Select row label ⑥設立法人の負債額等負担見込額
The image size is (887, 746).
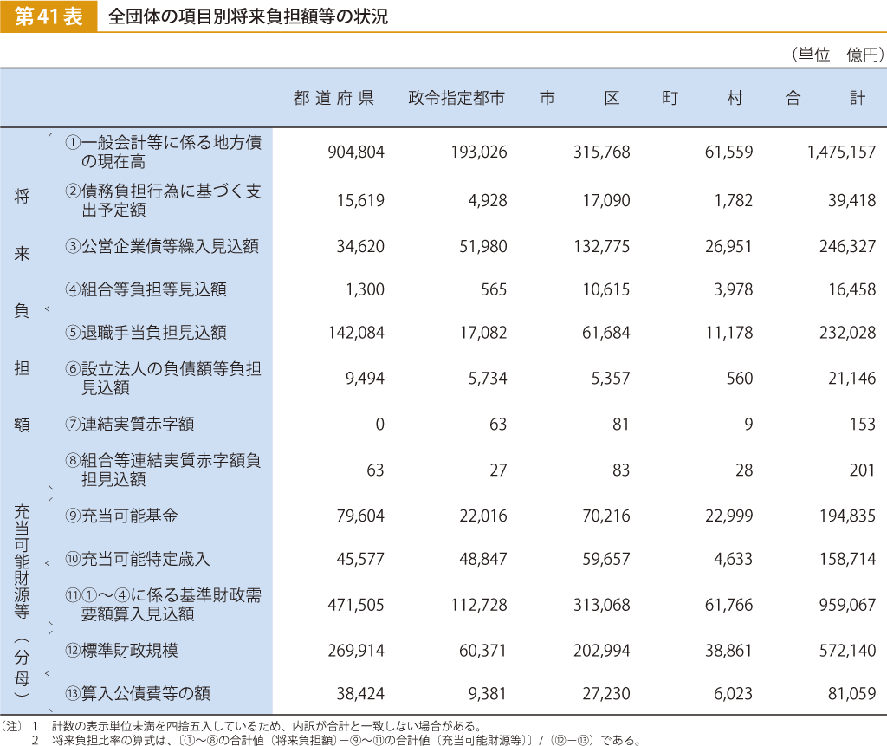[163, 378]
